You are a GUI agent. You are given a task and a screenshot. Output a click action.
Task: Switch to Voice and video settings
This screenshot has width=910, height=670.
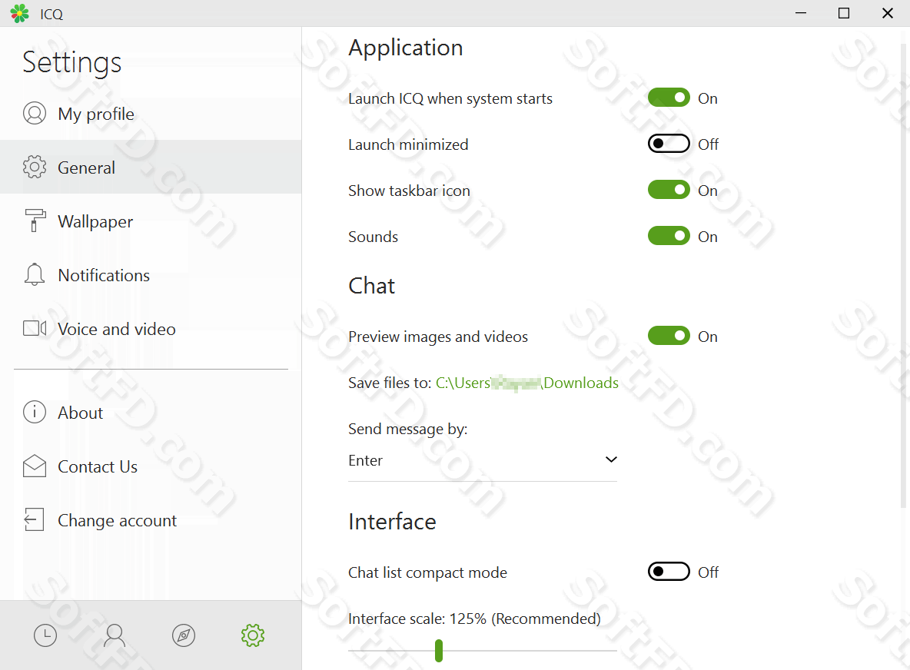[x=151, y=329]
